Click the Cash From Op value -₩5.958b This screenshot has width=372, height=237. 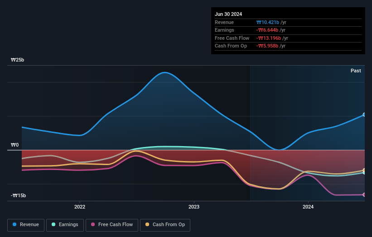click(267, 46)
